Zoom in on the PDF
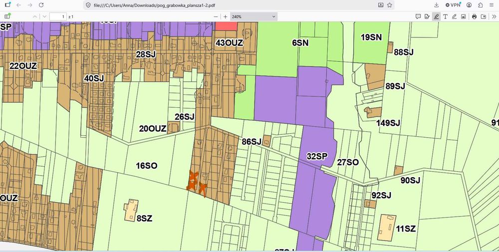This screenshot has width=499, height=252. point(226,16)
